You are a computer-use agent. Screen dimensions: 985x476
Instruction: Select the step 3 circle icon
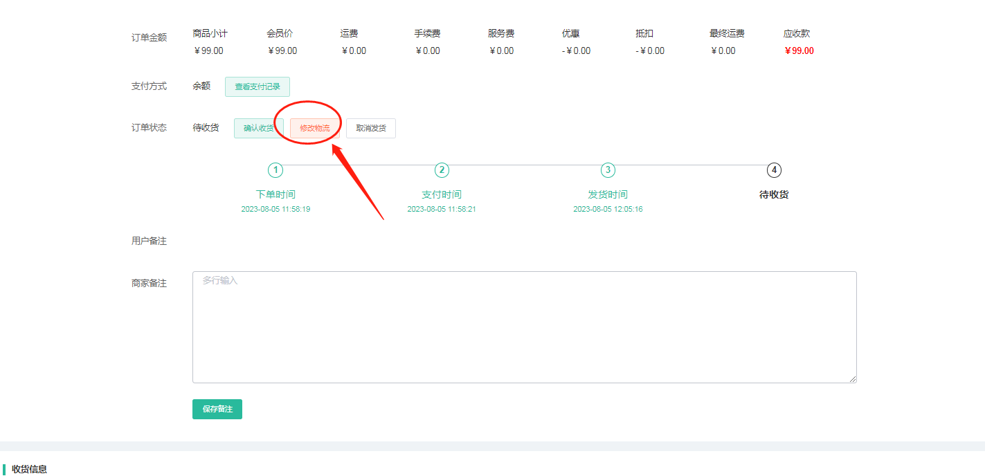pyautogui.click(x=608, y=170)
